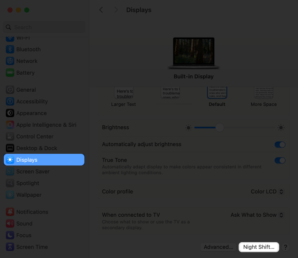Select Accessibility in the sidebar
298x258 pixels.
tap(44, 101)
